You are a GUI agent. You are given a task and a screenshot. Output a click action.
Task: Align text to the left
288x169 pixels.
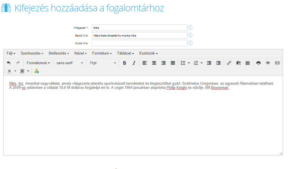point(145,63)
